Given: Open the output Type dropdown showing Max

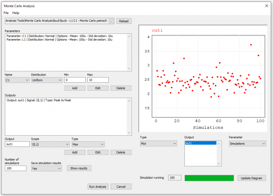Looking at the screenshot, I should tap(88, 144).
